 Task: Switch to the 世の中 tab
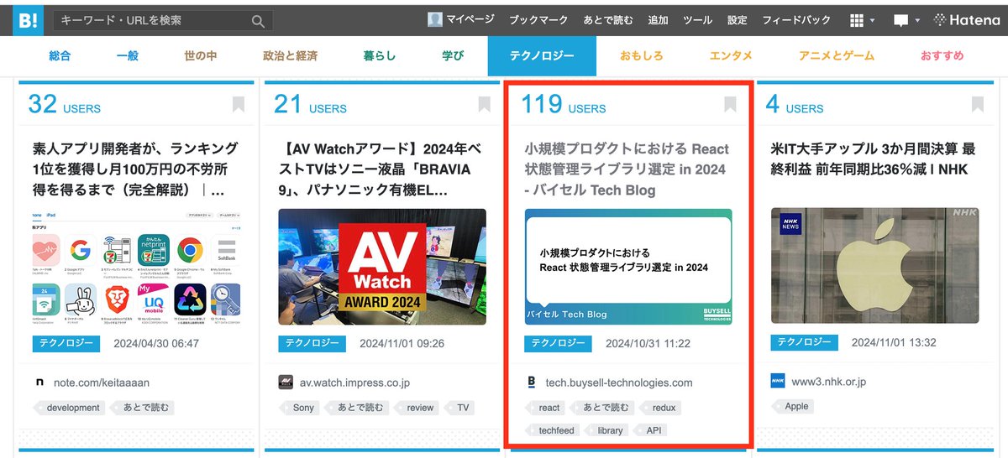click(201, 56)
